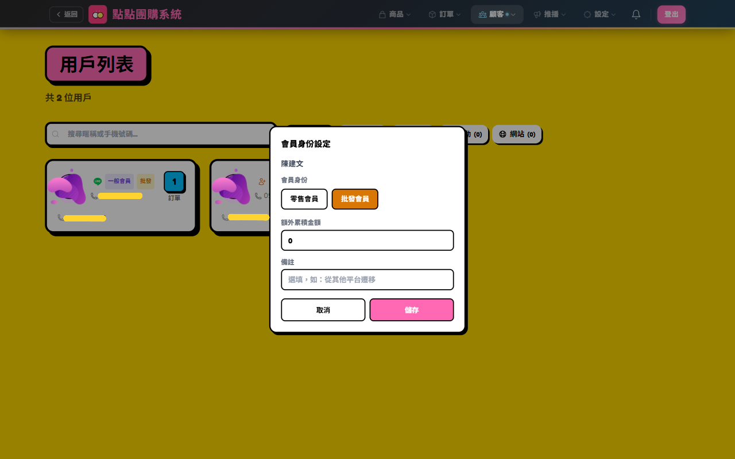The image size is (735, 459).
Task: Click the 批發 tag on first user
Action: [x=146, y=181]
